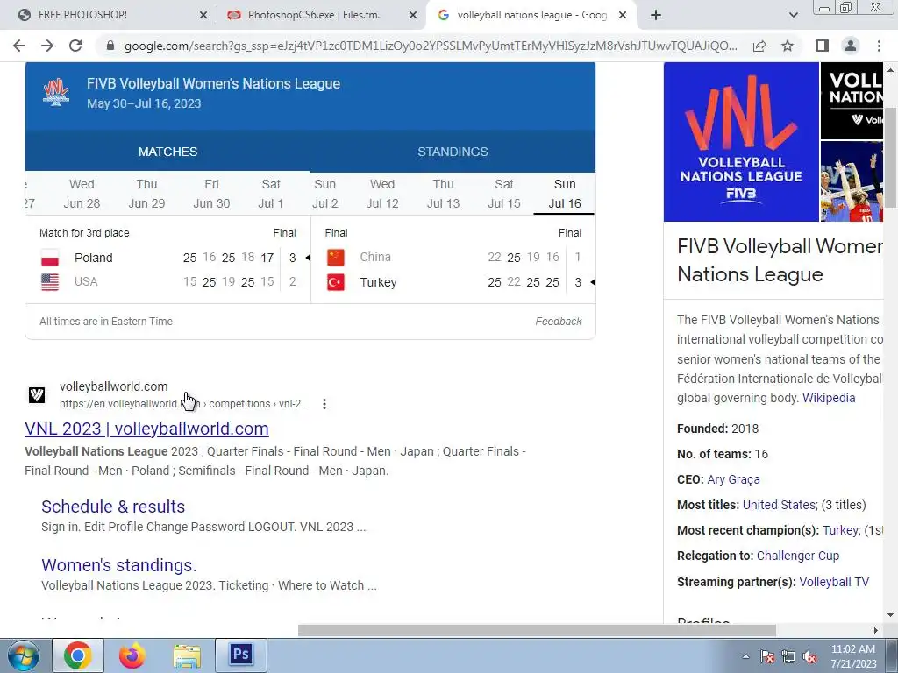Close the volleyball nations league tab
898x673 pixels.
pyautogui.click(x=623, y=16)
